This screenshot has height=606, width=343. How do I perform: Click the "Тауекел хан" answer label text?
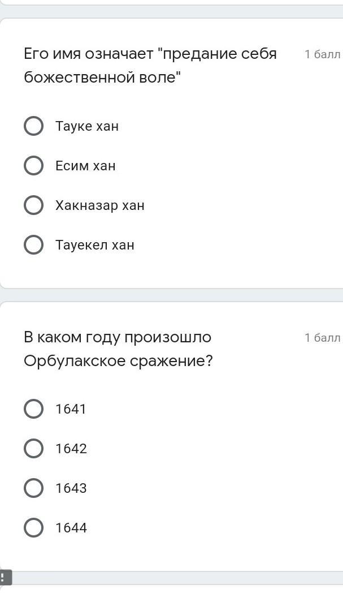click(95, 245)
